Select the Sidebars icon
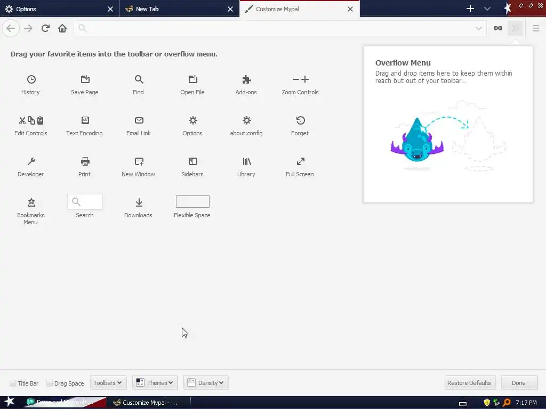 coord(192,161)
